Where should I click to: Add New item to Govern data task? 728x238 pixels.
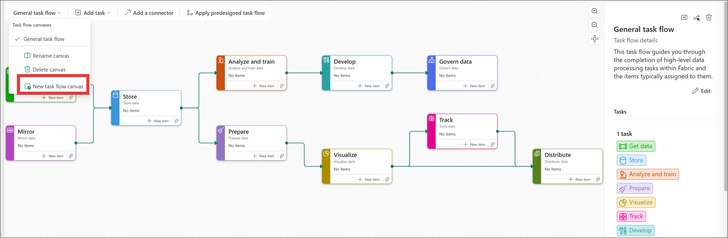(474, 86)
